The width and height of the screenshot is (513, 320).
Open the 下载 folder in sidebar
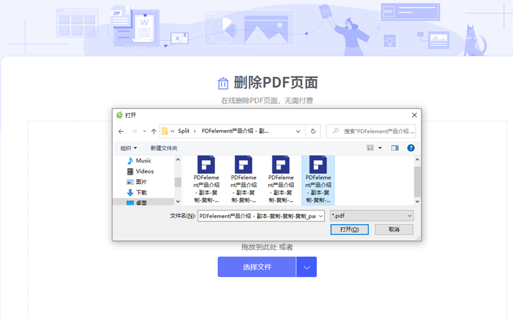point(141,193)
